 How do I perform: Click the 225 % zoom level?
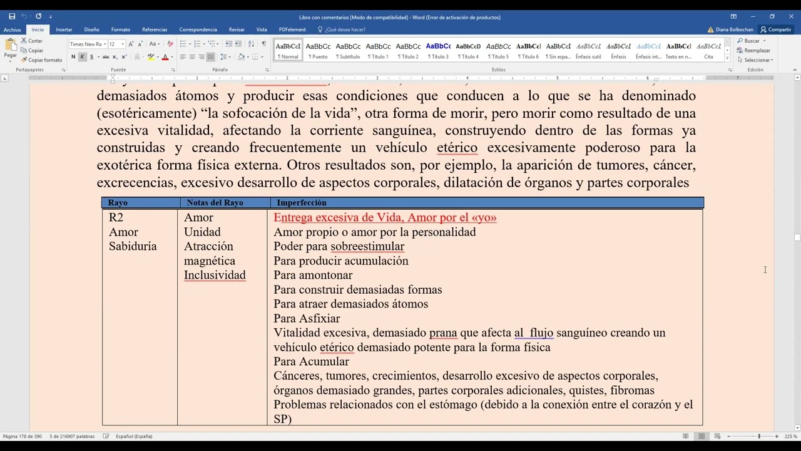(791, 436)
